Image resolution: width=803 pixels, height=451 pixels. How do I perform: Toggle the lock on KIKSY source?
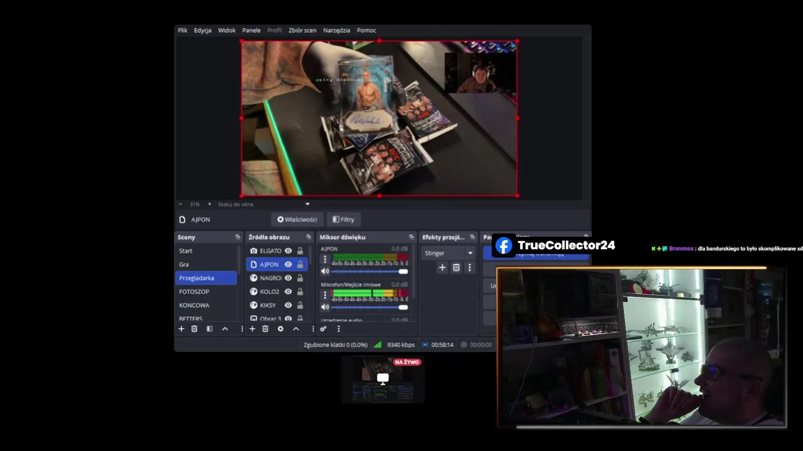[300, 305]
